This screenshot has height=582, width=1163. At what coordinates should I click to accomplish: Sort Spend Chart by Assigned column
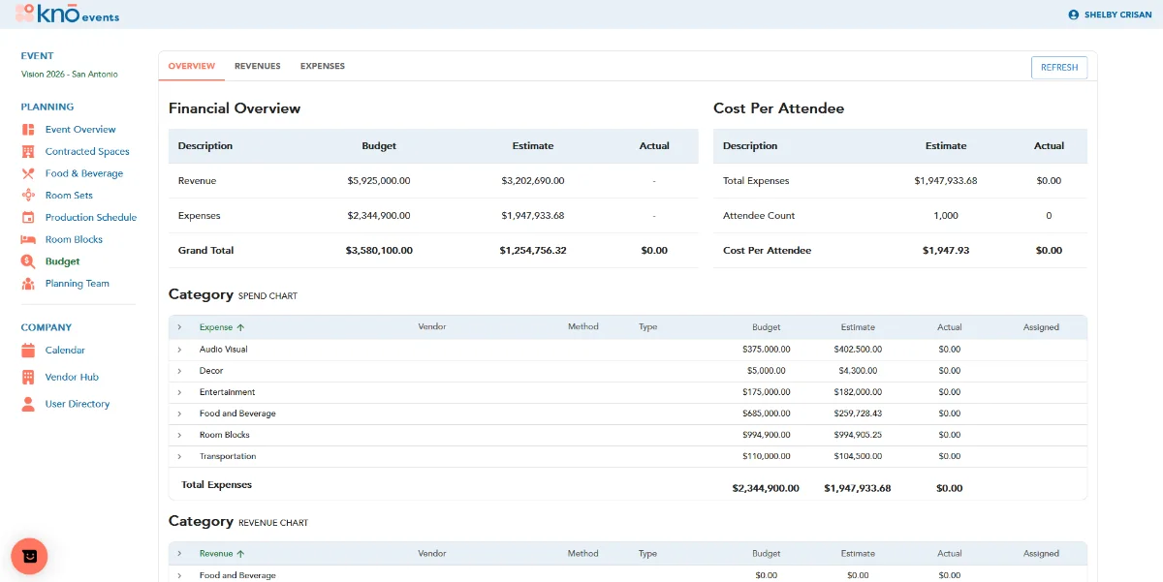[x=1041, y=327]
